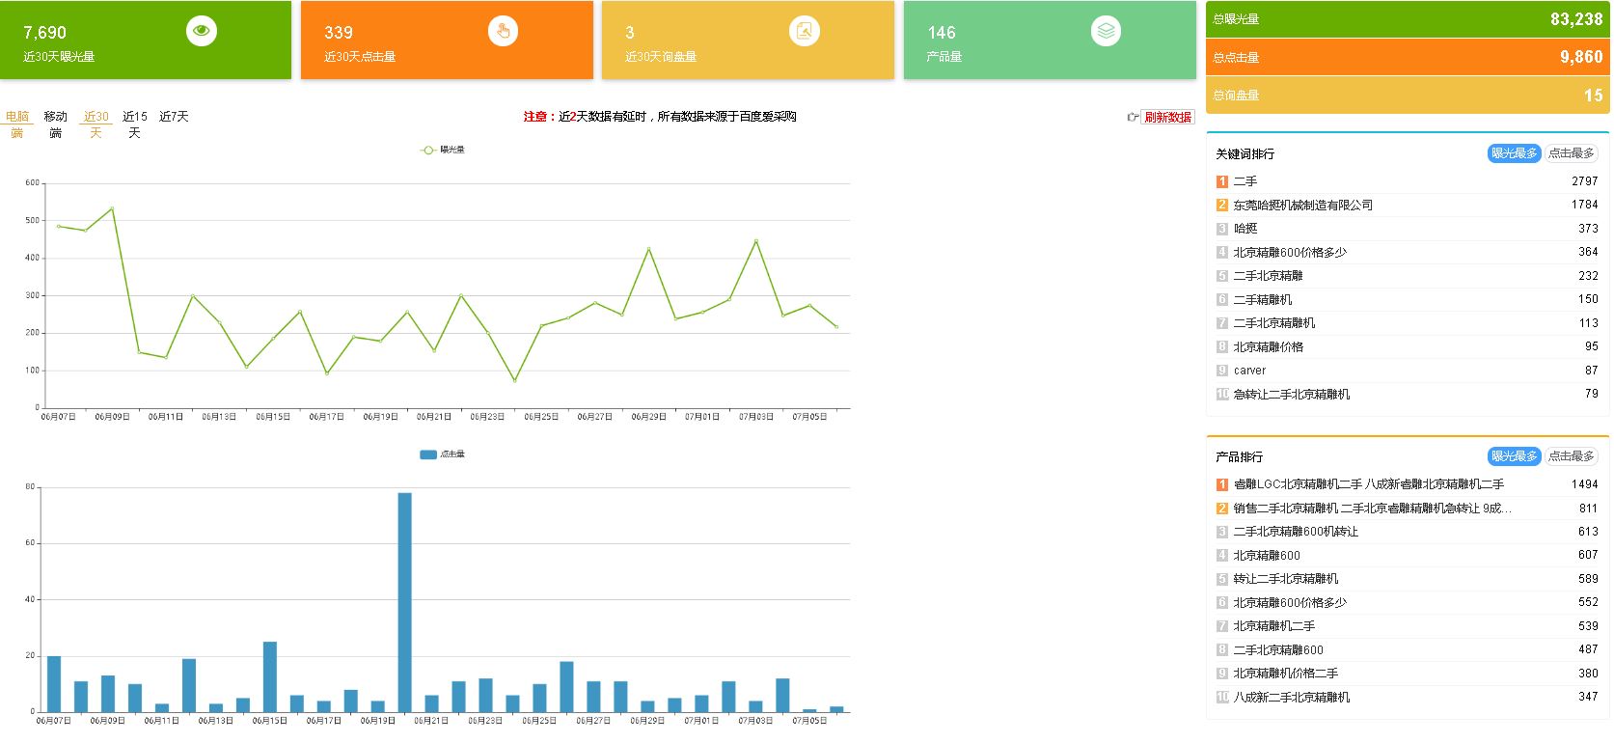Click the eye icon on the 30-day exposure card
This screenshot has width=1614, height=743.
[x=201, y=31]
